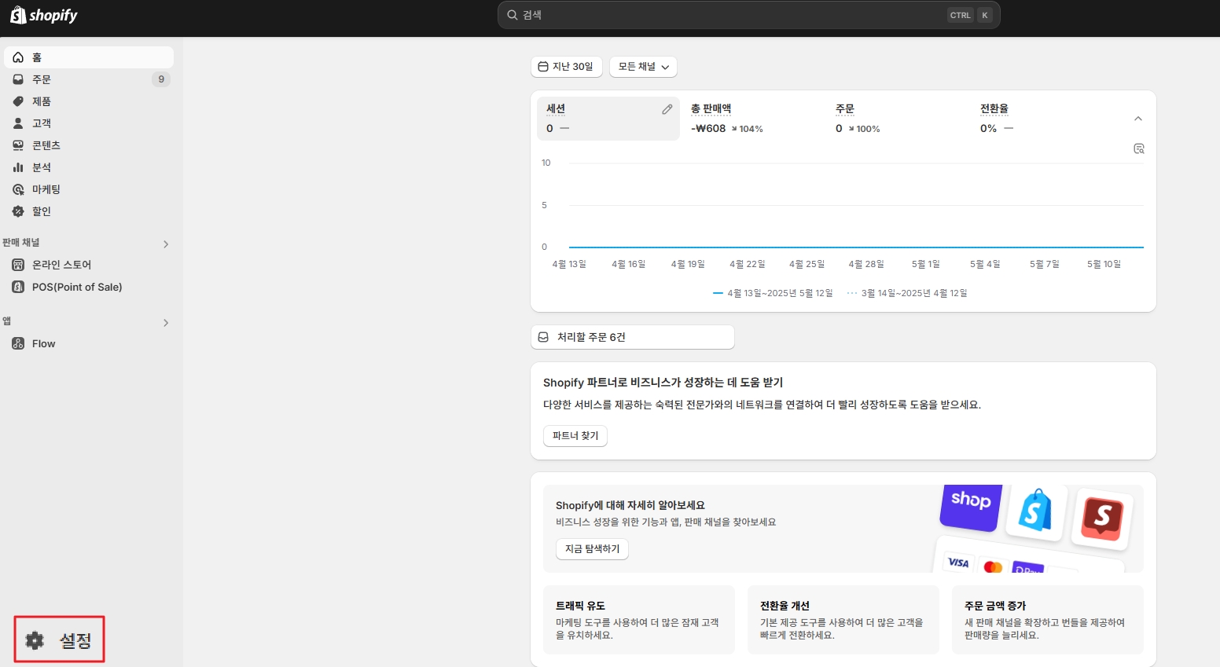
Task: Open 온라인 스토어 sales channel
Action: click(x=61, y=265)
